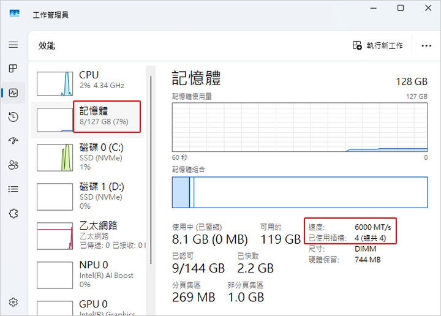Select the Performance page icon

pos(13,92)
